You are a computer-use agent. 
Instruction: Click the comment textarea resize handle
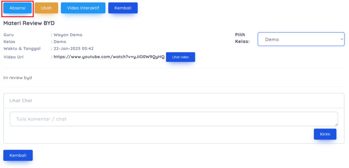pyautogui.click(x=336, y=124)
